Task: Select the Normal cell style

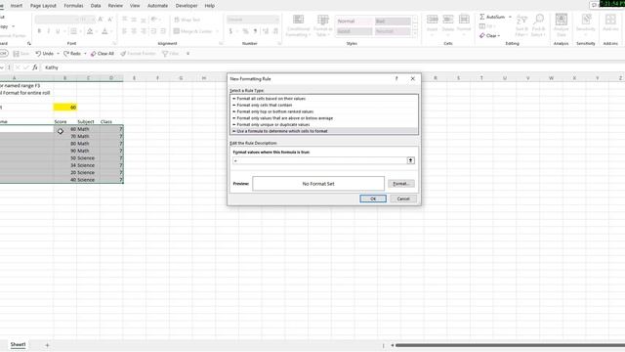Action: tap(354, 22)
